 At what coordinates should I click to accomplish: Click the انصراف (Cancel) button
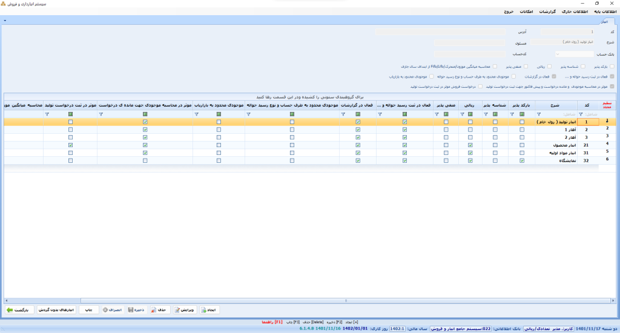click(x=113, y=309)
